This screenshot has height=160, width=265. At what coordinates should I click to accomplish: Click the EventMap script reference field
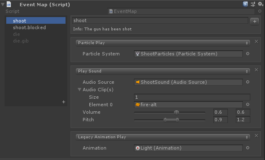click(181, 11)
